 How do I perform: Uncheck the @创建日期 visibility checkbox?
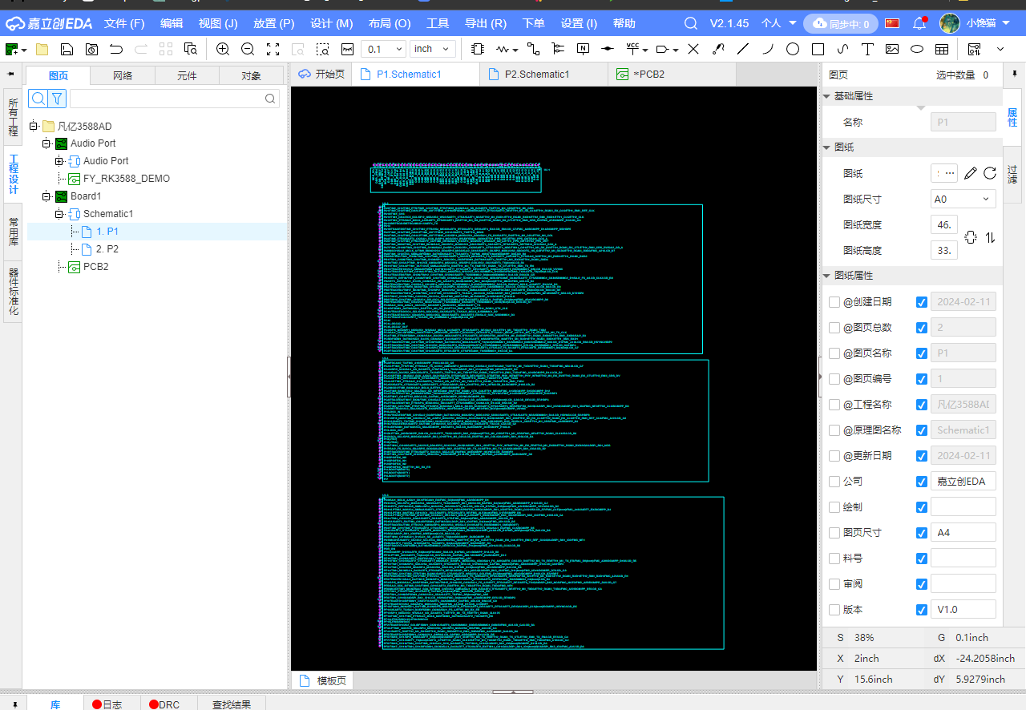pyautogui.click(x=922, y=302)
